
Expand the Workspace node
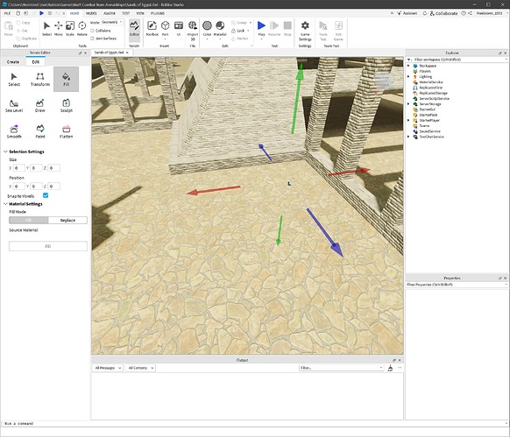(409, 66)
